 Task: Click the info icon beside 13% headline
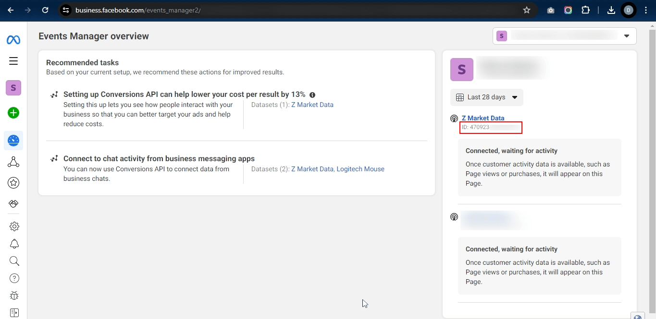click(x=312, y=95)
